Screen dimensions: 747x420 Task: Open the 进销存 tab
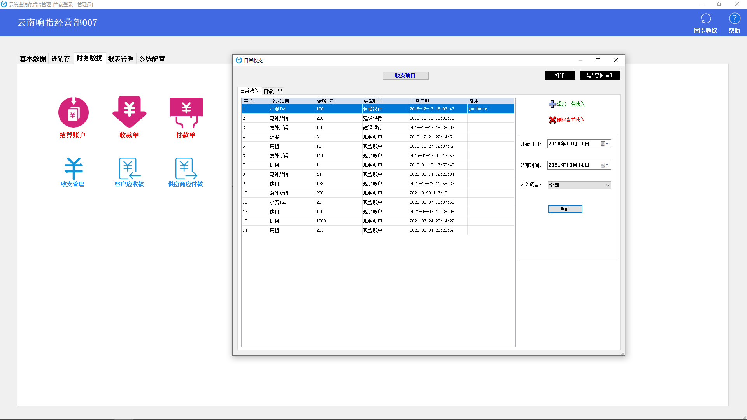pos(61,59)
